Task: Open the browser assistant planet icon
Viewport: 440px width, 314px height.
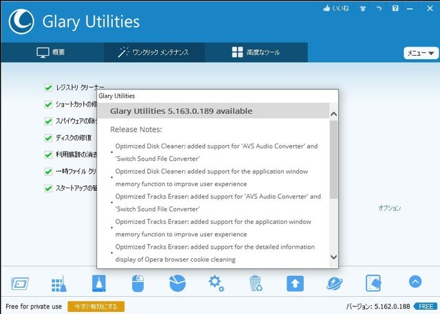Action: click(334, 284)
